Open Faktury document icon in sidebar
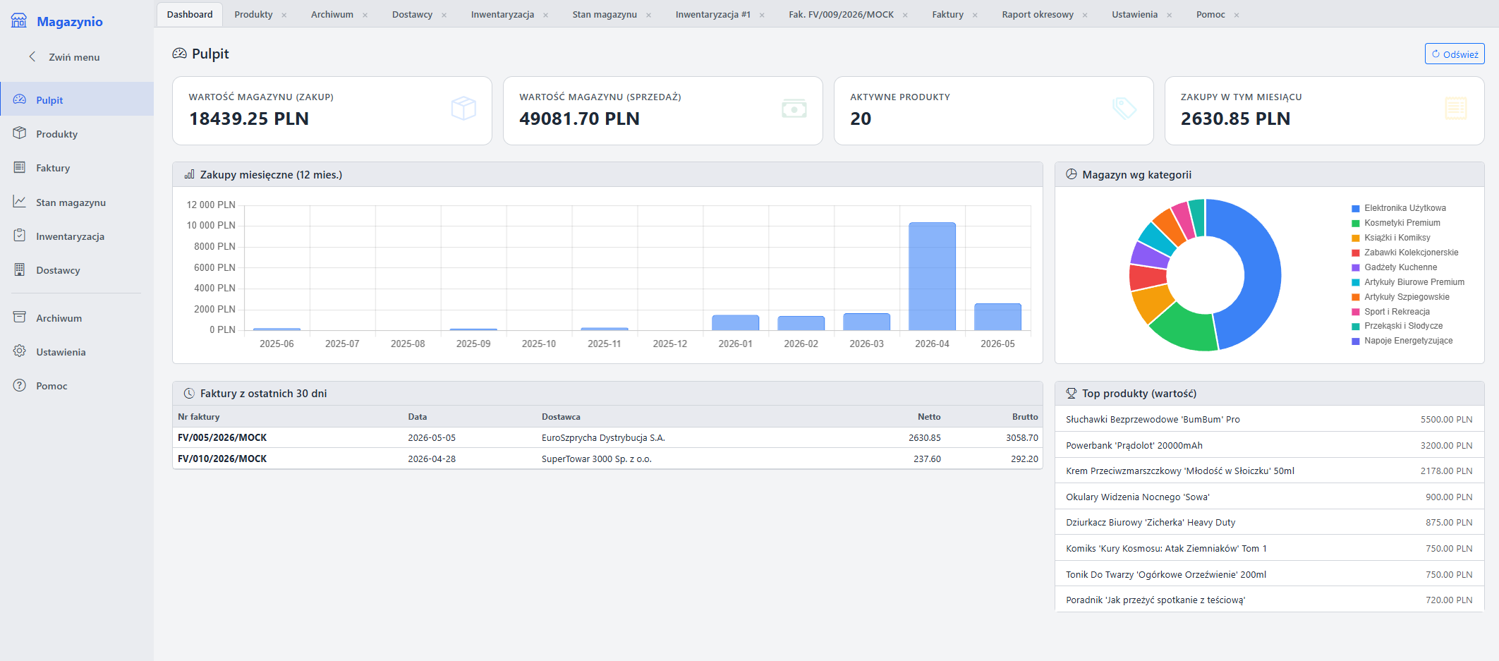 coord(20,167)
